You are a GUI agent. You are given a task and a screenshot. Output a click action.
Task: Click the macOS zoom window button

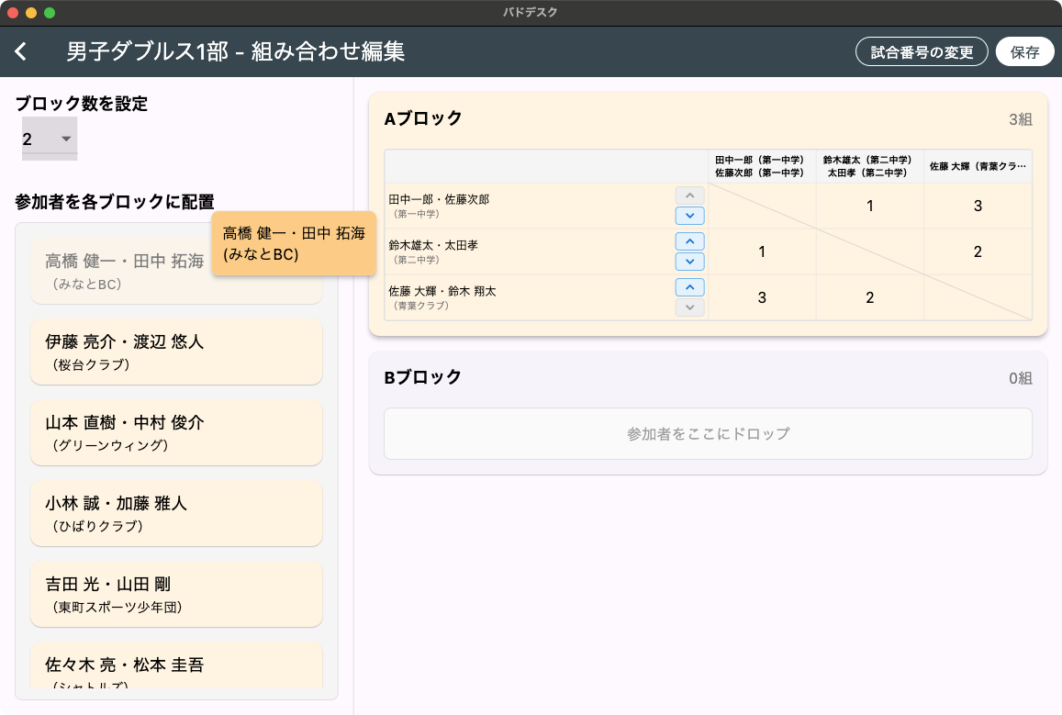point(50,13)
